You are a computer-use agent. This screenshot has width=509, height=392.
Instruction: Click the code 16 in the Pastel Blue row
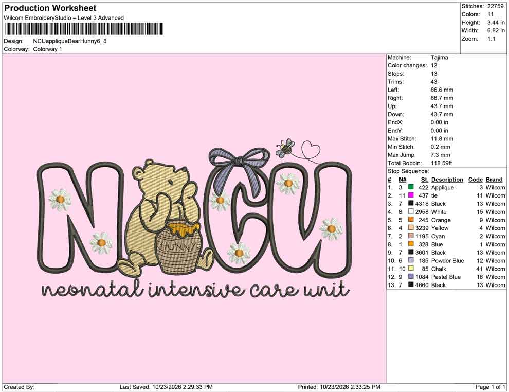(x=480, y=277)
